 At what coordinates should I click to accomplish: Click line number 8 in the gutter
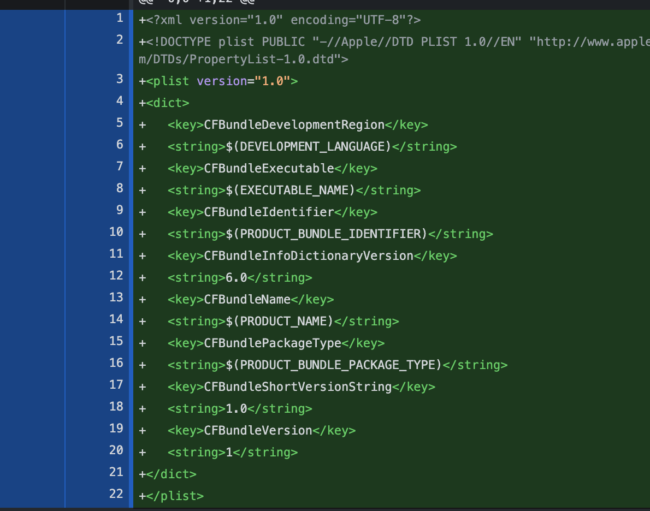120,188
